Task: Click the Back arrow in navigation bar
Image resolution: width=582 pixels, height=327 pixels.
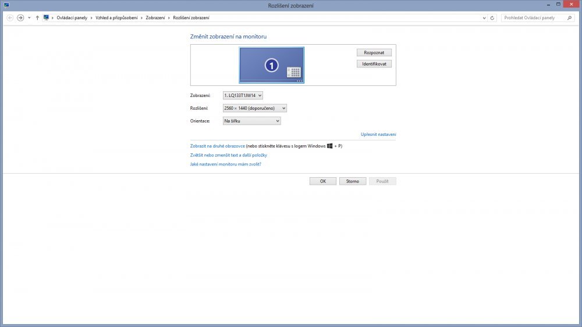Action: [x=10, y=18]
